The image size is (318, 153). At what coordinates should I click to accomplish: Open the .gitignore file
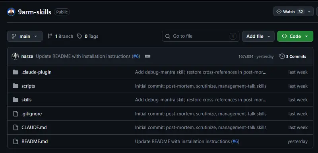32,114
